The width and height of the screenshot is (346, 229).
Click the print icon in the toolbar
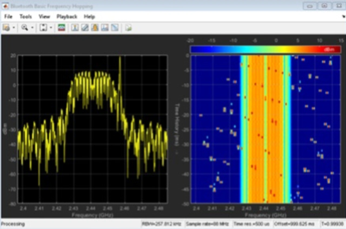coord(6,28)
